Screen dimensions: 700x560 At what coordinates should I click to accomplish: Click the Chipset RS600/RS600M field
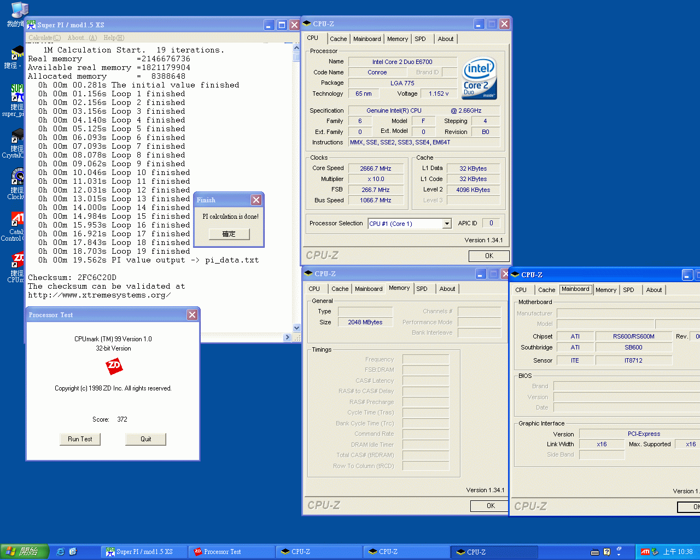634,336
